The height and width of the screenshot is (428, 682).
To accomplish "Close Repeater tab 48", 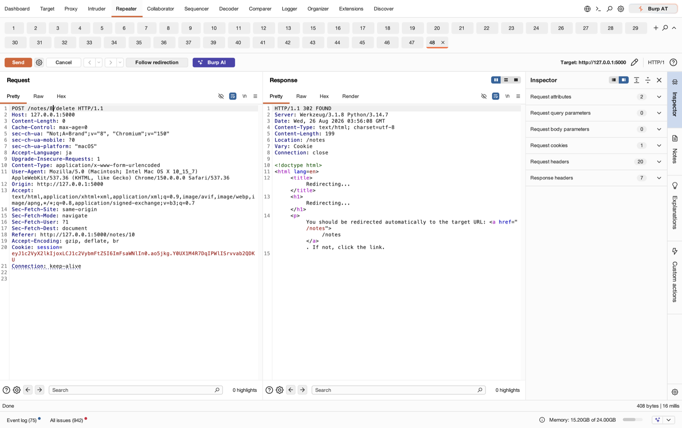I will (x=443, y=42).
